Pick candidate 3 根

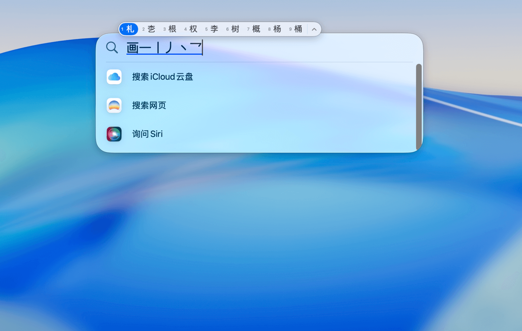tap(170, 29)
